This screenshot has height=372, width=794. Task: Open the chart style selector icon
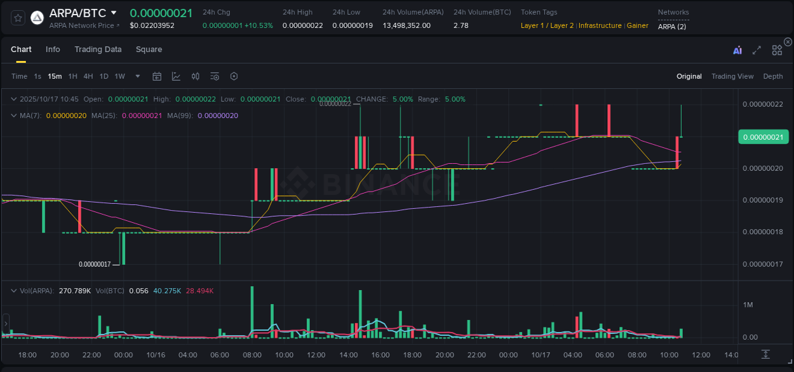click(177, 76)
